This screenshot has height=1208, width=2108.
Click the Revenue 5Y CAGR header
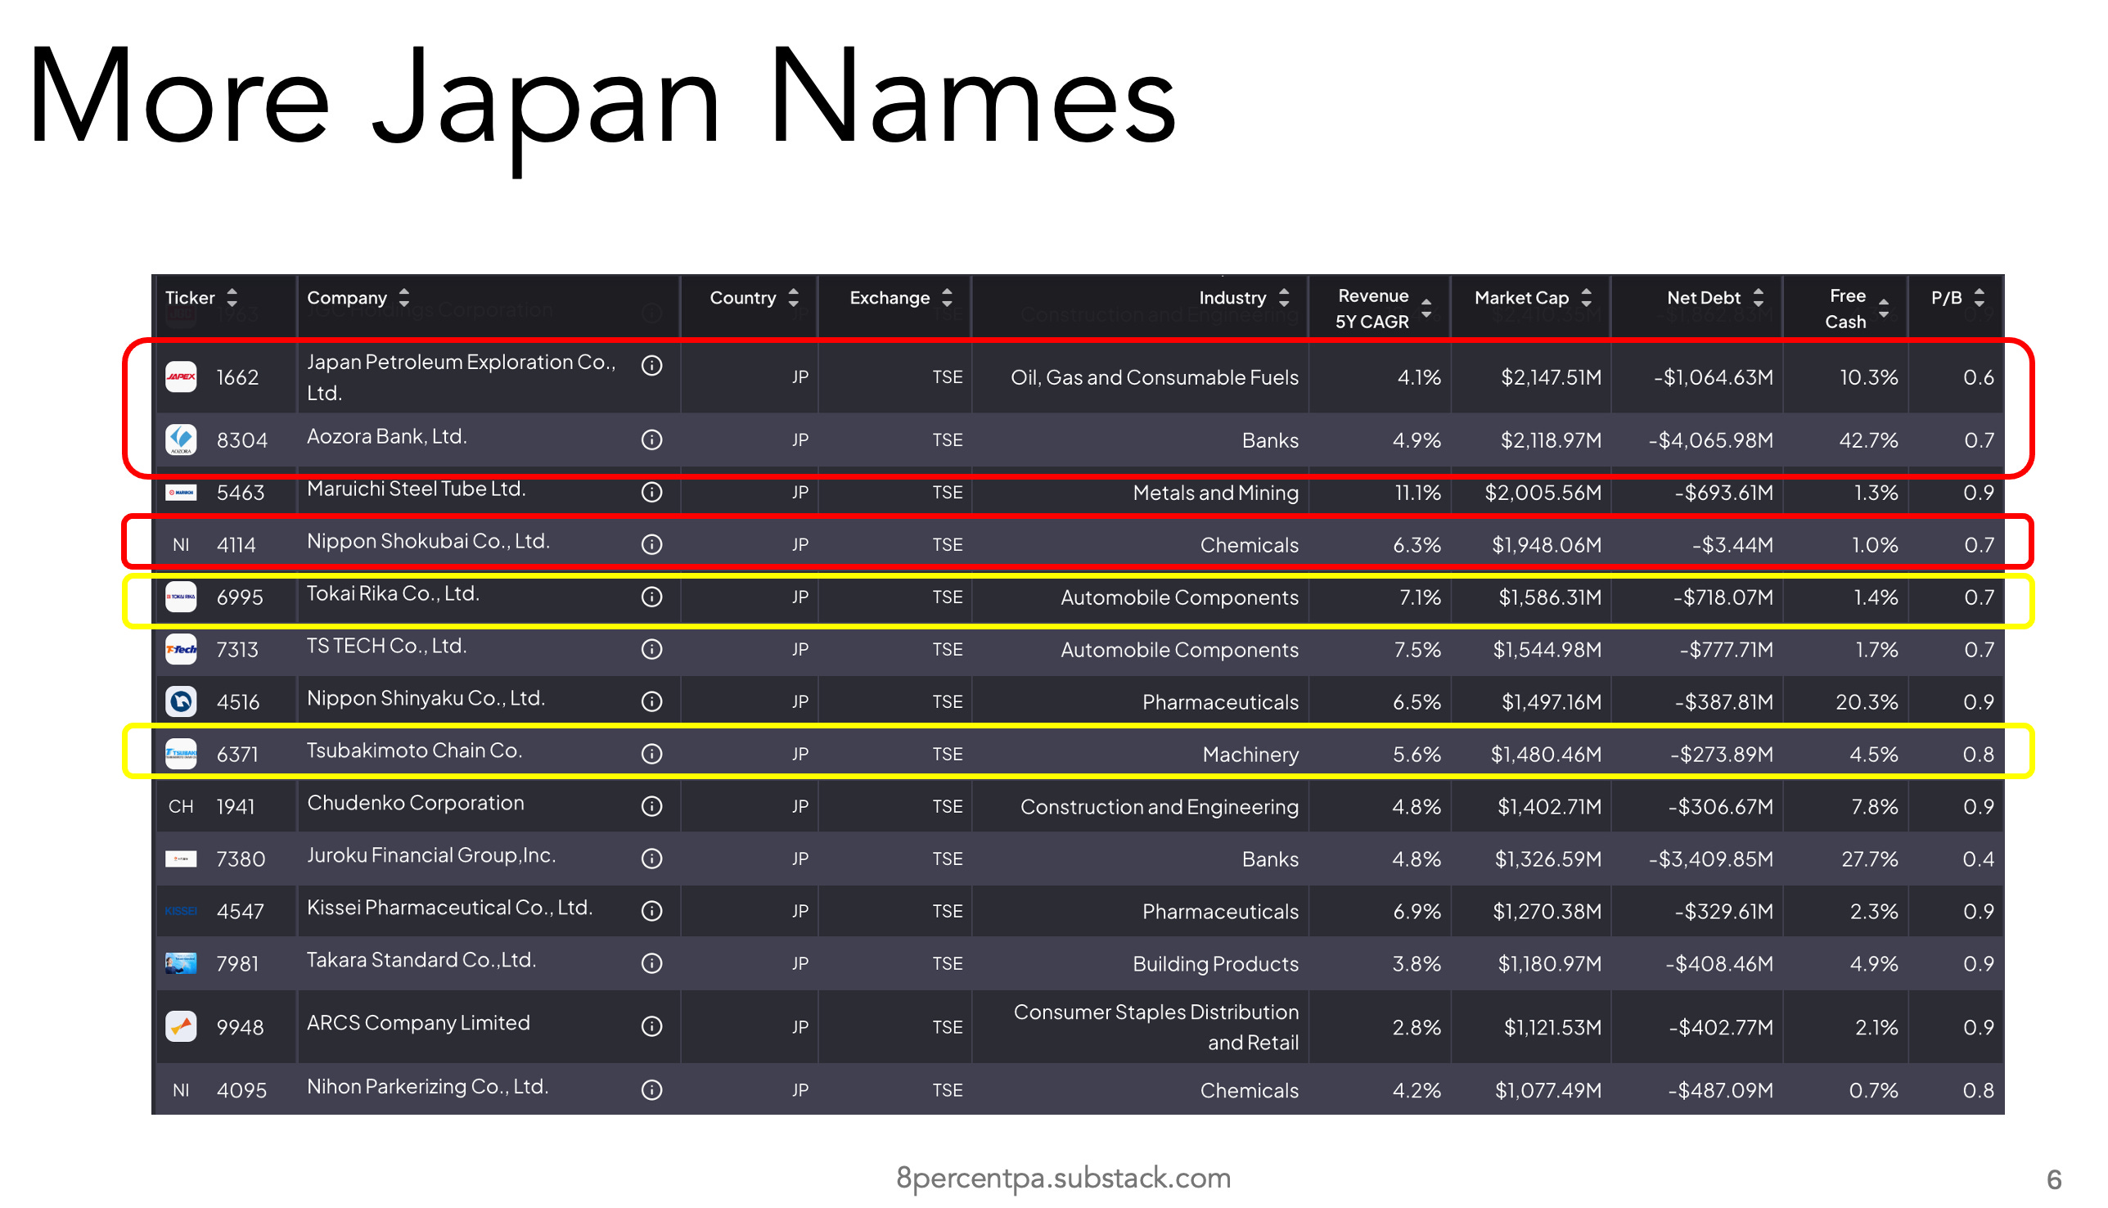(1372, 309)
